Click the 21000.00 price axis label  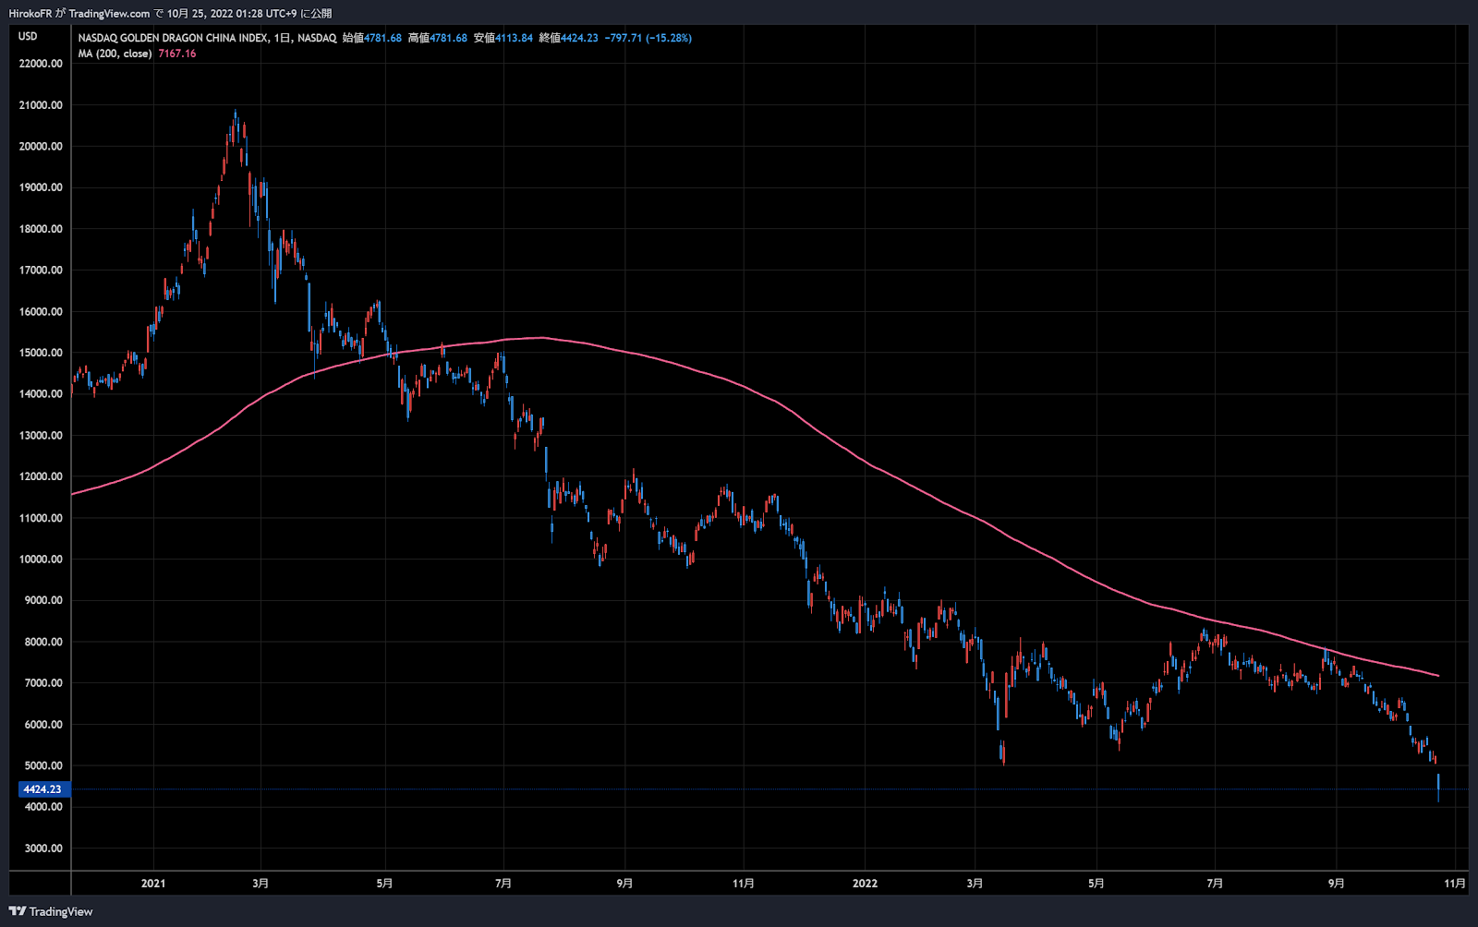41,105
